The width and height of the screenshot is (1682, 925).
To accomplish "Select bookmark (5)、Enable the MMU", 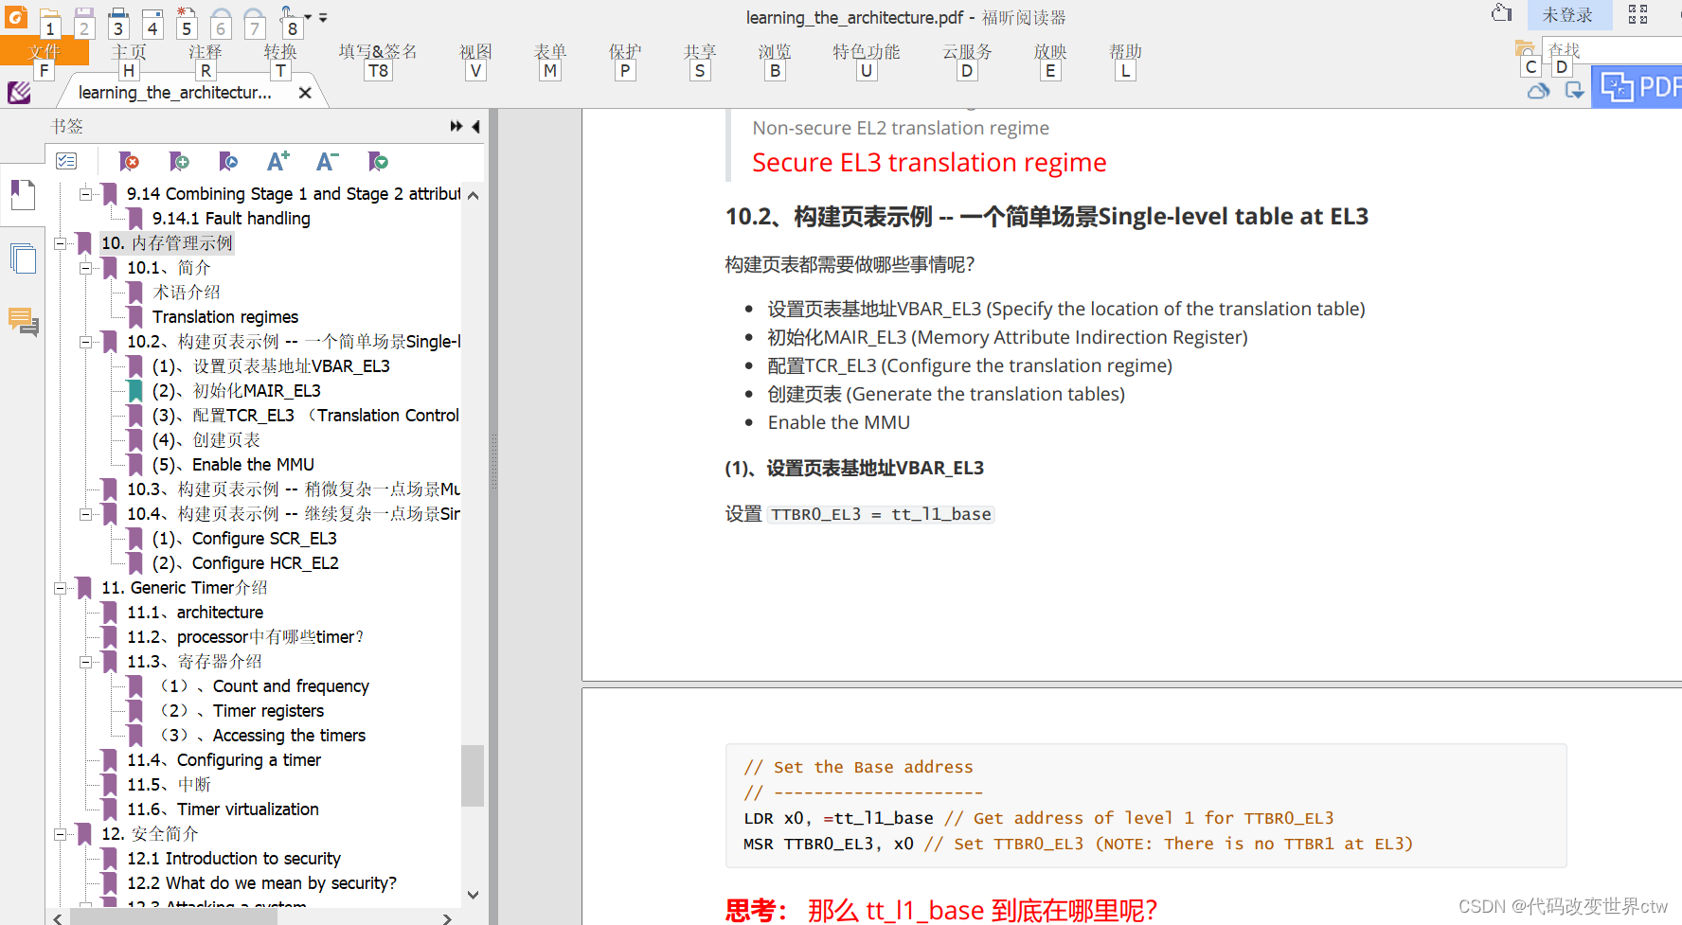I will click(233, 465).
